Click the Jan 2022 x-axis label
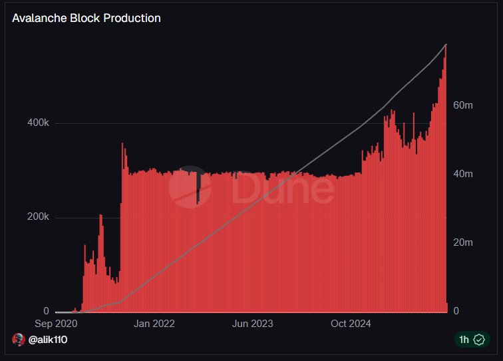503x361 pixels. click(154, 324)
